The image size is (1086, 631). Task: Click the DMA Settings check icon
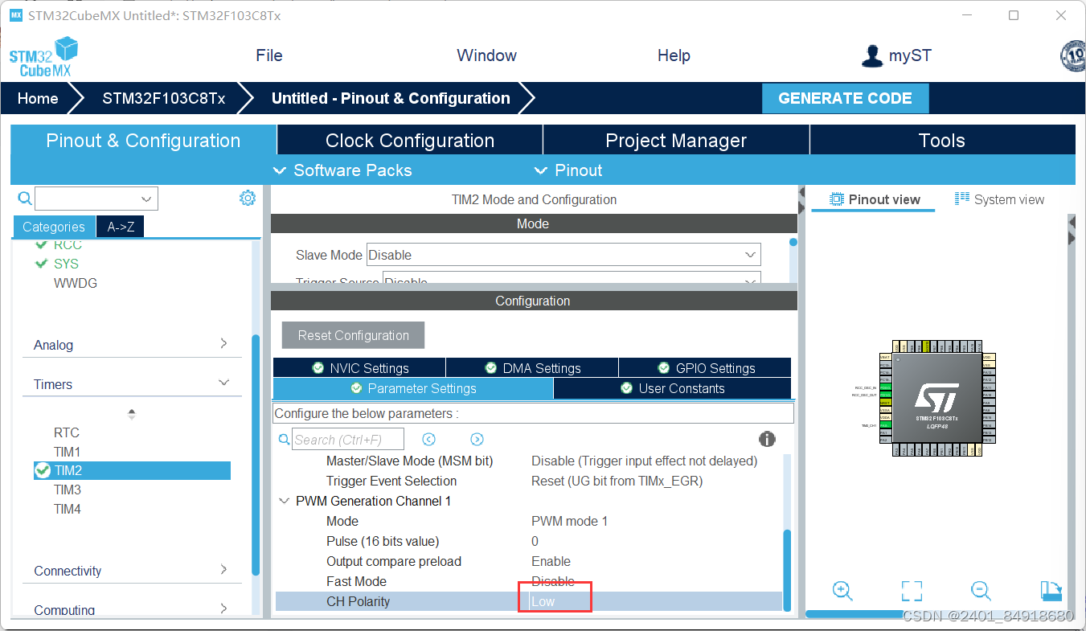coord(491,368)
